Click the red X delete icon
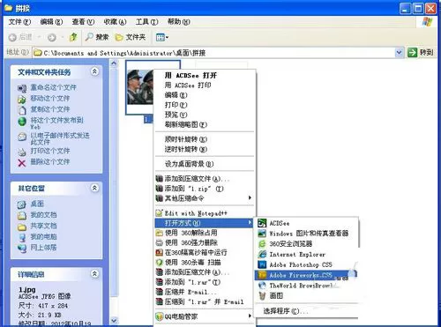The height and width of the screenshot is (327, 441). point(22,162)
